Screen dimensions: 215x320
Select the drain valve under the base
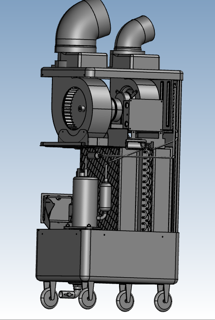67,294
